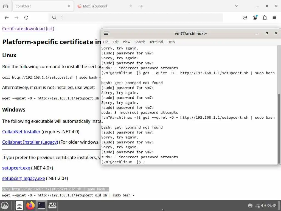The image size is (281, 211).
Task: Close the CollabNet tab
Action: 69,6
